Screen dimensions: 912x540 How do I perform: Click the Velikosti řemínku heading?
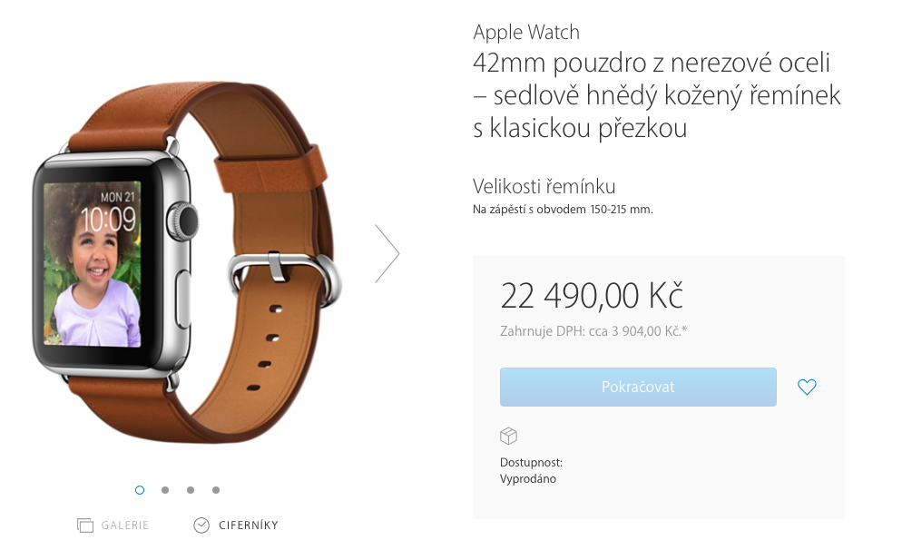544,186
